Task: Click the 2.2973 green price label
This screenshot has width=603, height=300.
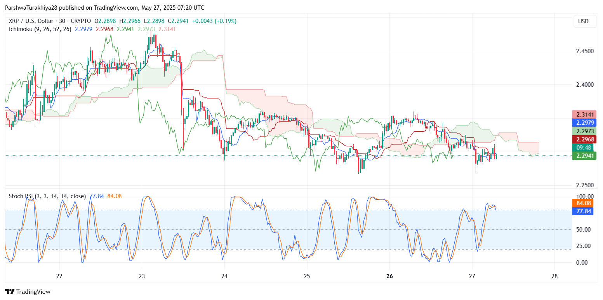Action: pyautogui.click(x=583, y=131)
